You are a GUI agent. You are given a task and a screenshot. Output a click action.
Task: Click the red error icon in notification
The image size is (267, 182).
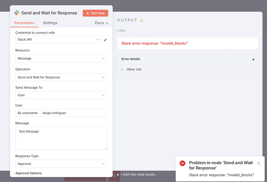click(x=182, y=163)
